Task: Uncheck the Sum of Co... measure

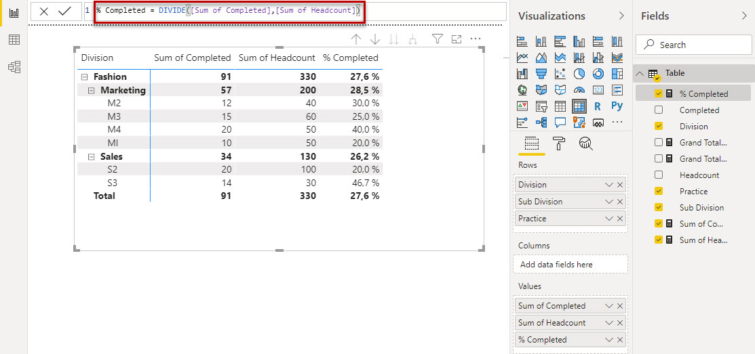Action: click(x=659, y=224)
